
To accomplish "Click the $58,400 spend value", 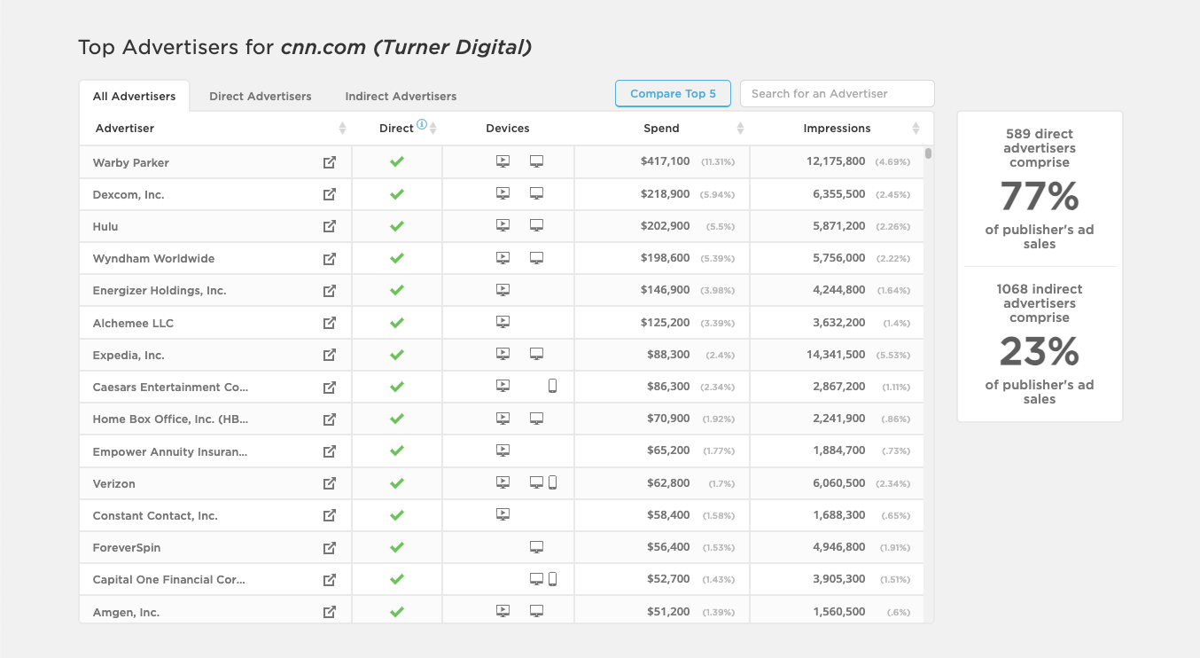I will [668, 515].
